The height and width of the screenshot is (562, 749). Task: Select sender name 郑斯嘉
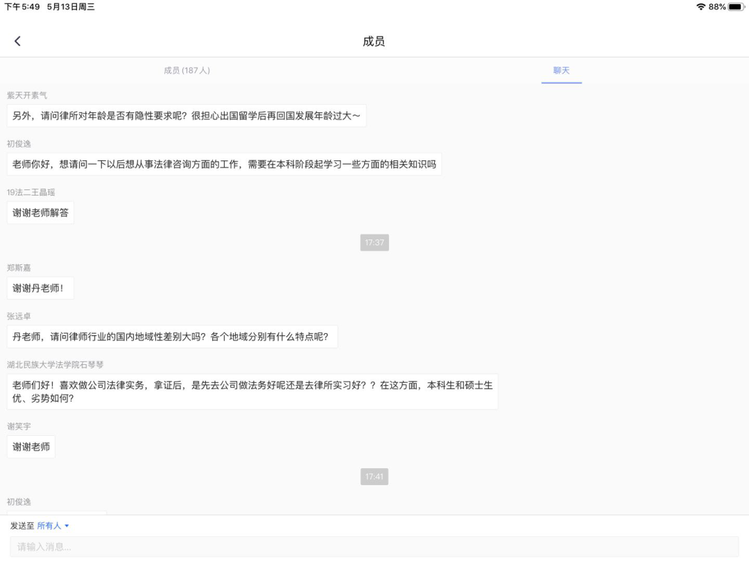[x=19, y=268]
